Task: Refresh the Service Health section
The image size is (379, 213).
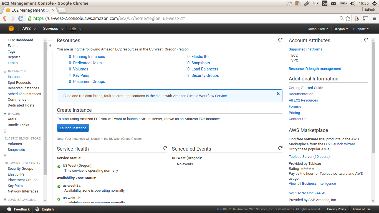Action: [165, 148]
